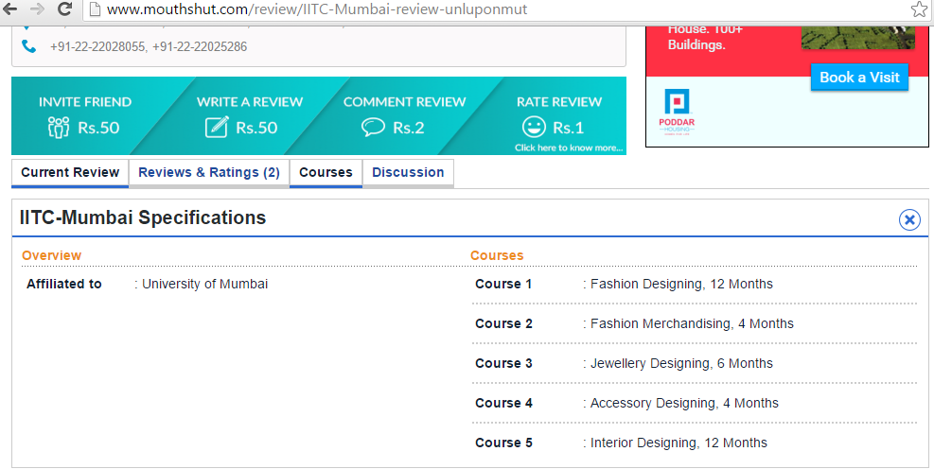
Task: Click the 'Click here to know more...' link
Action: pos(569,148)
